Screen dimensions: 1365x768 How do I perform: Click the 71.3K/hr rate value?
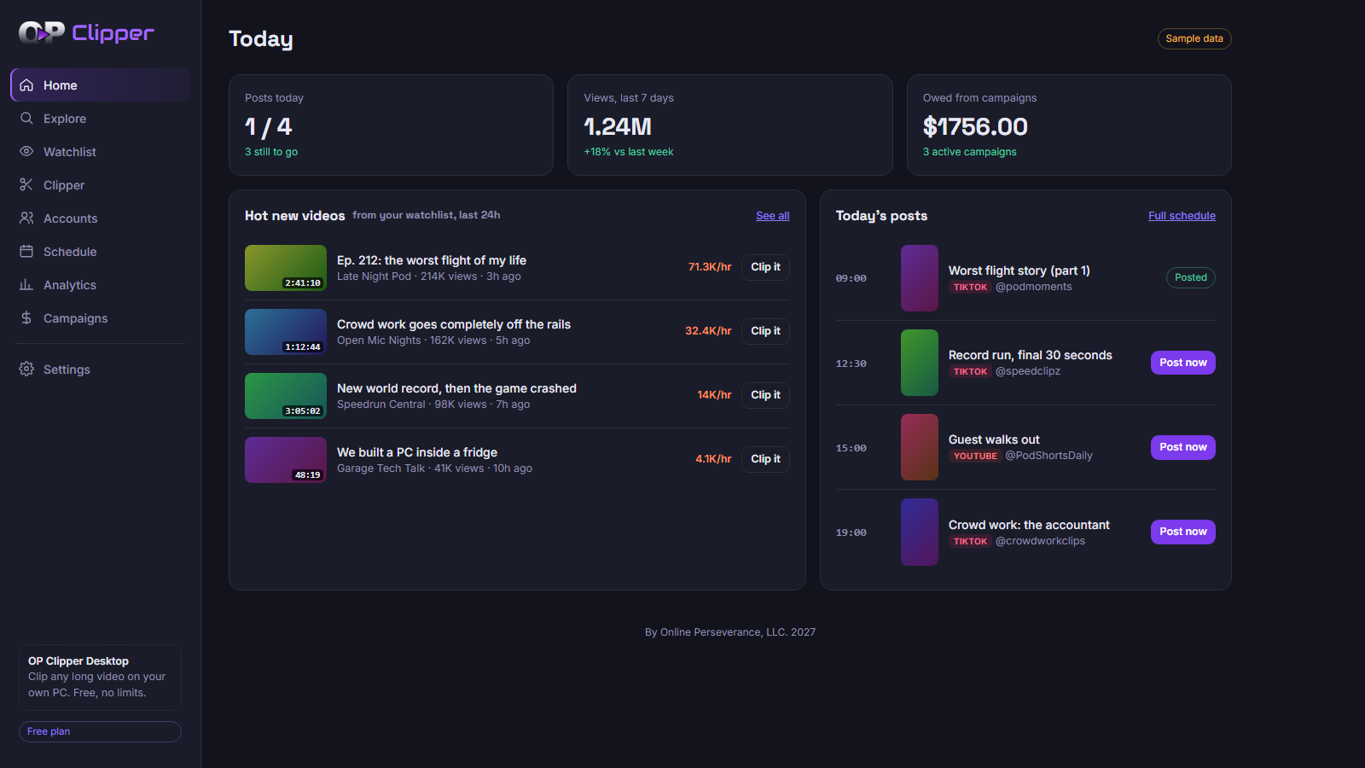click(710, 267)
